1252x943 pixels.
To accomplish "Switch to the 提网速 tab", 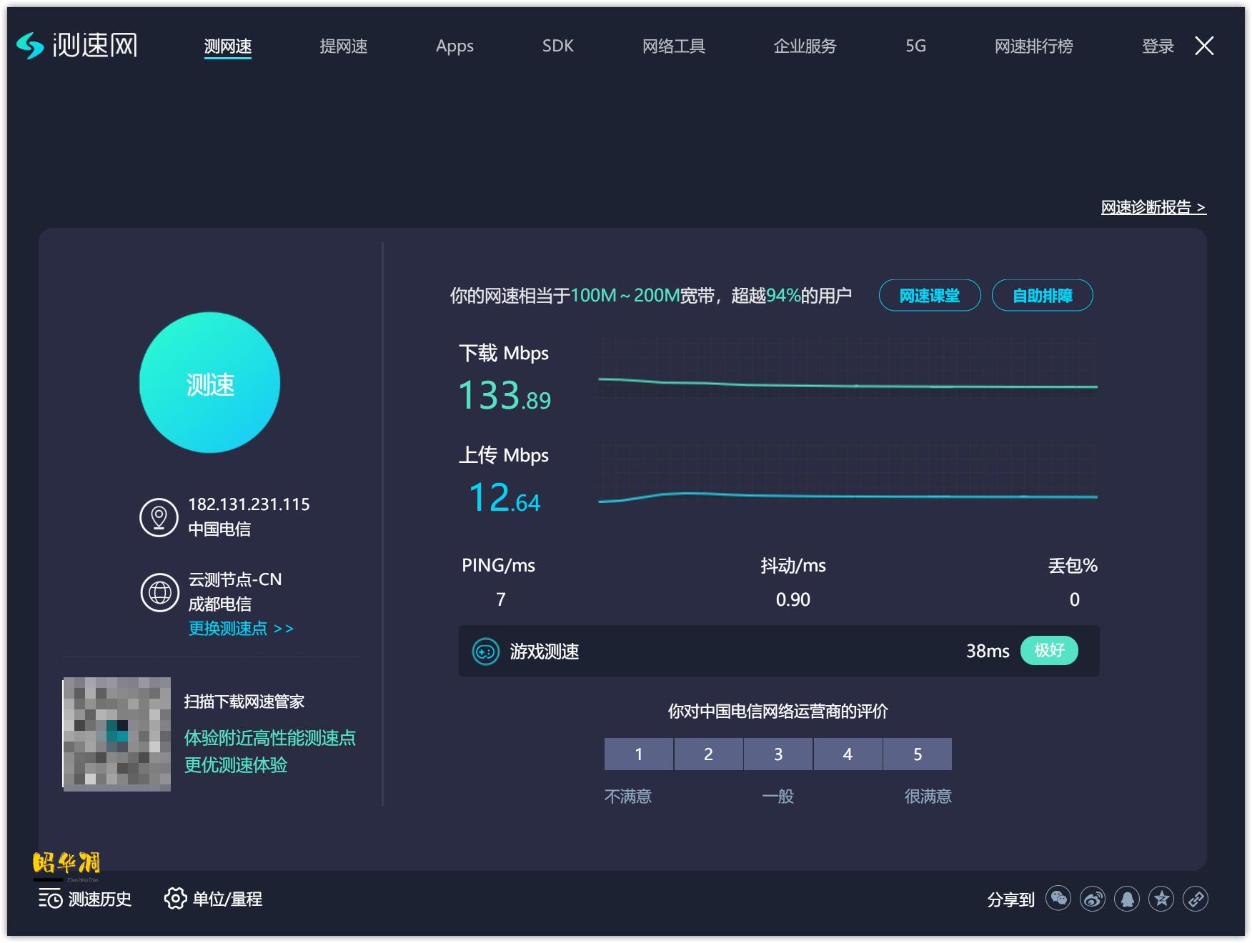I will (344, 46).
